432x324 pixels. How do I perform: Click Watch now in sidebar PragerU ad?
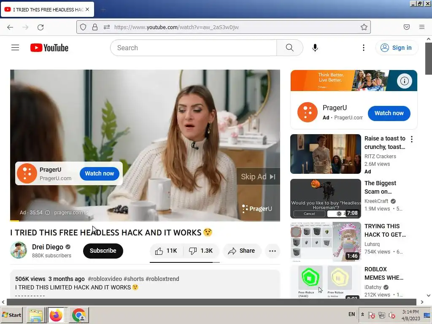coord(389,113)
